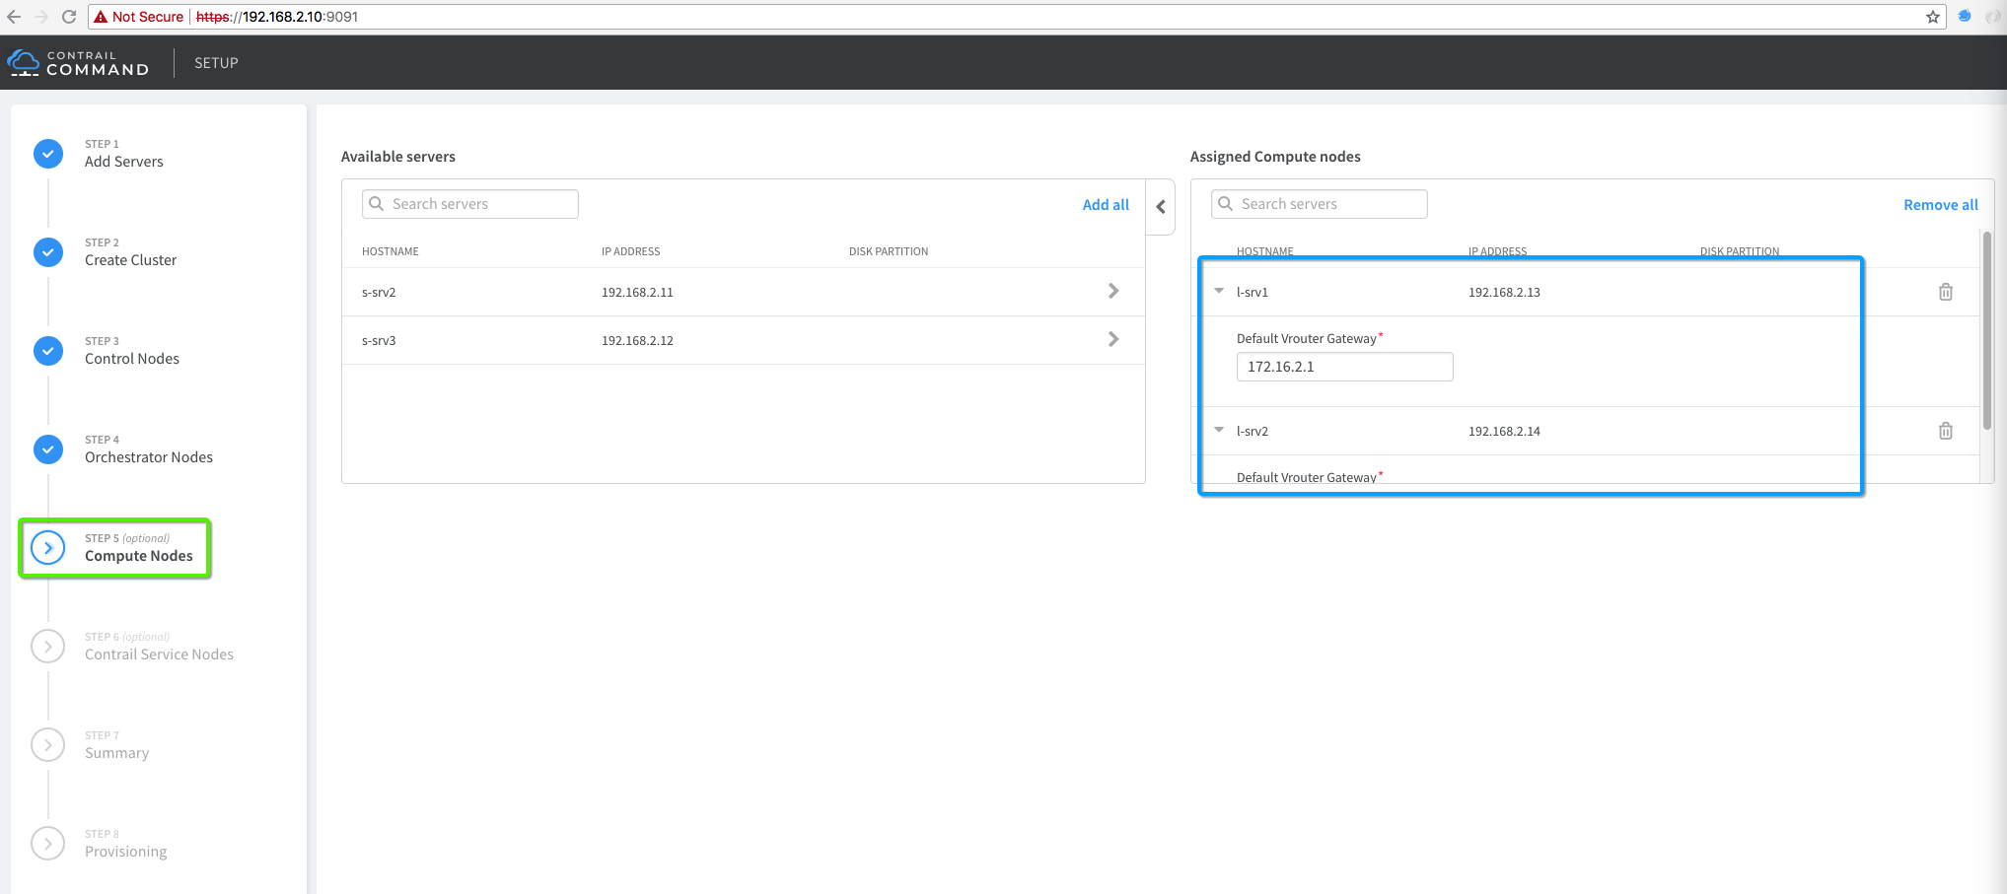Click Add all available servers link
Image resolution: width=2007 pixels, height=894 pixels.
(x=1105, y=205)
